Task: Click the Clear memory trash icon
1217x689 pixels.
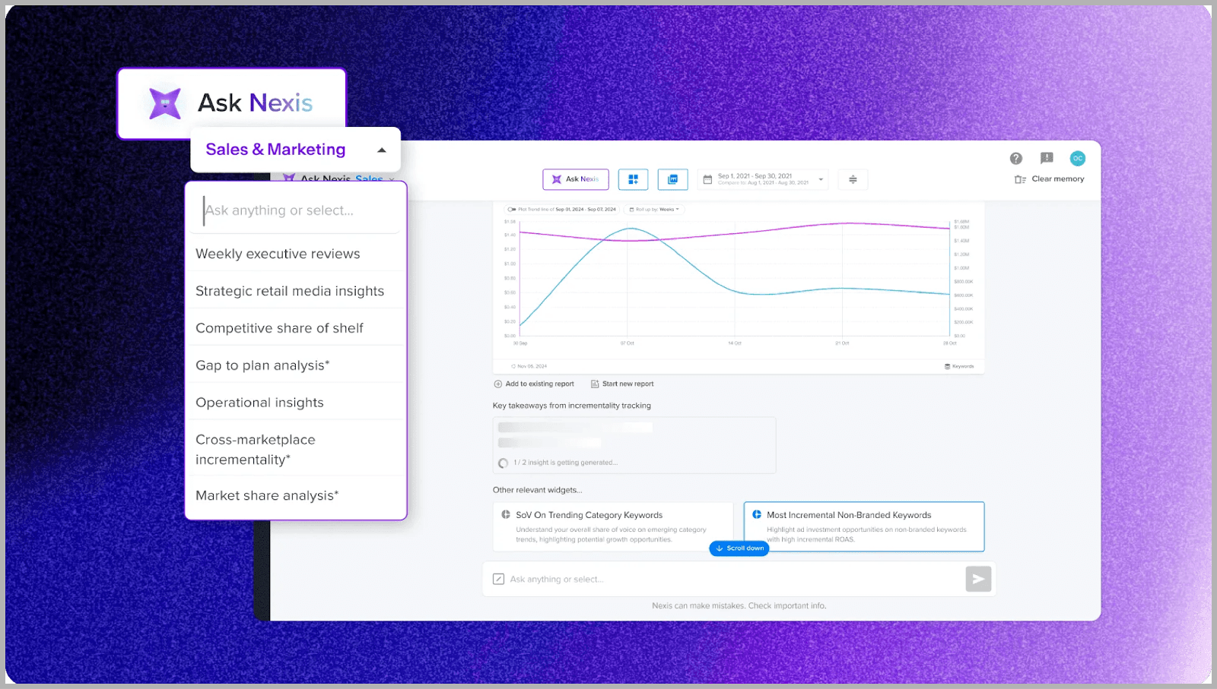Action: pos(1020,179)
